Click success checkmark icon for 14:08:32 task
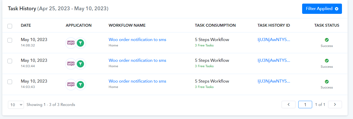 click(x=327, y=40)
